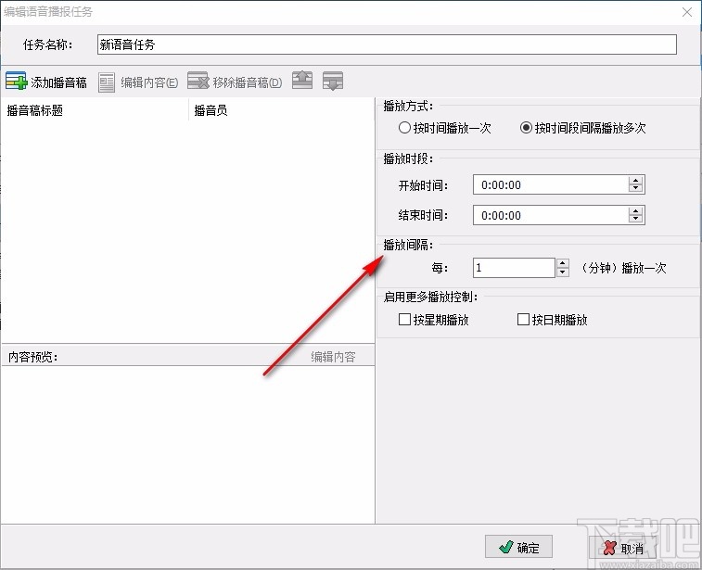Increase the 播放间隔 minutes value
Viewport: 702px width, 570px height.
563,263
